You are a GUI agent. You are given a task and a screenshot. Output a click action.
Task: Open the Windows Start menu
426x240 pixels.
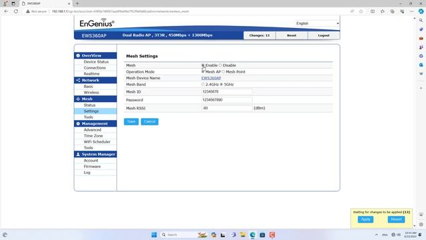click(x=154, y=235)
